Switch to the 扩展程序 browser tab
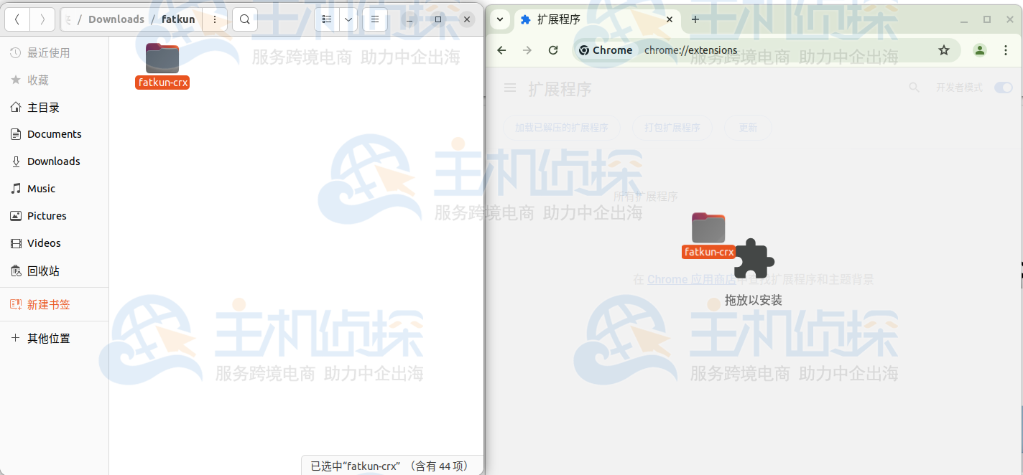This screenshot has height=475, width=1023. 582,19
